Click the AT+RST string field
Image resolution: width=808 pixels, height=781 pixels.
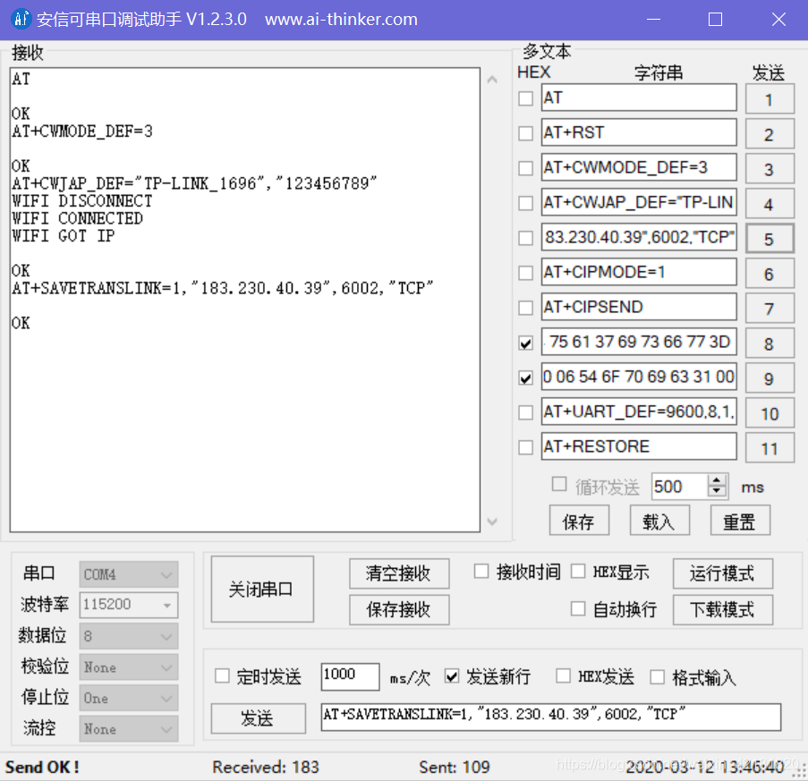tap(639, 132)
